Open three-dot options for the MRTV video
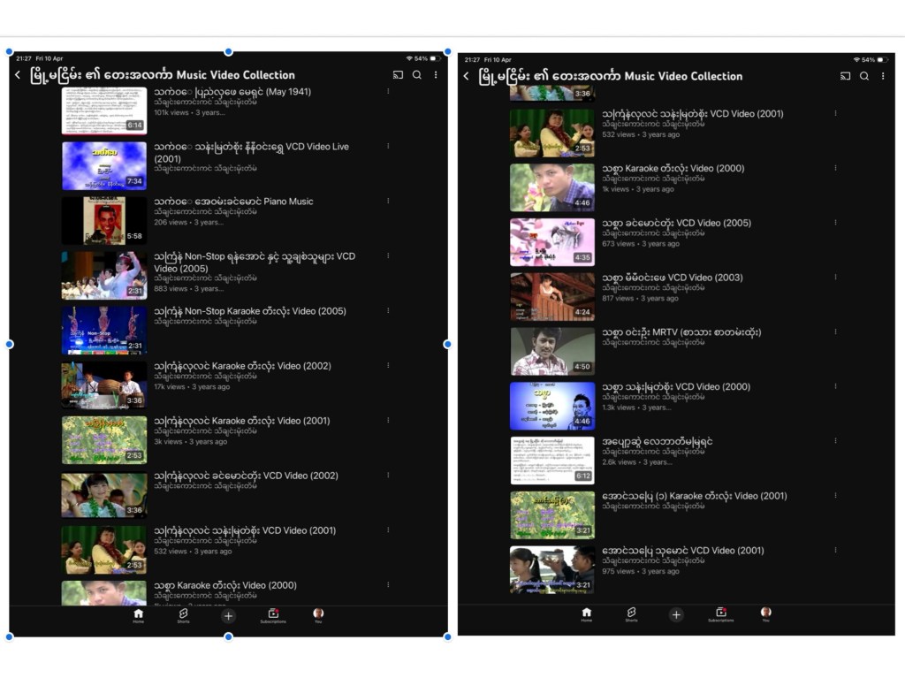The image size is (905, 678). [835, 332]
